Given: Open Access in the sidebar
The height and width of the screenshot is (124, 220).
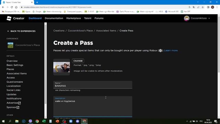Looking at the screenshot, I should pos(11,77).
